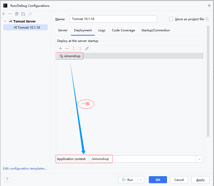Click the simonshop artifact icon
Image resolution: width=214 pixels, height=186 pixels.
click(x=61, y=56)
